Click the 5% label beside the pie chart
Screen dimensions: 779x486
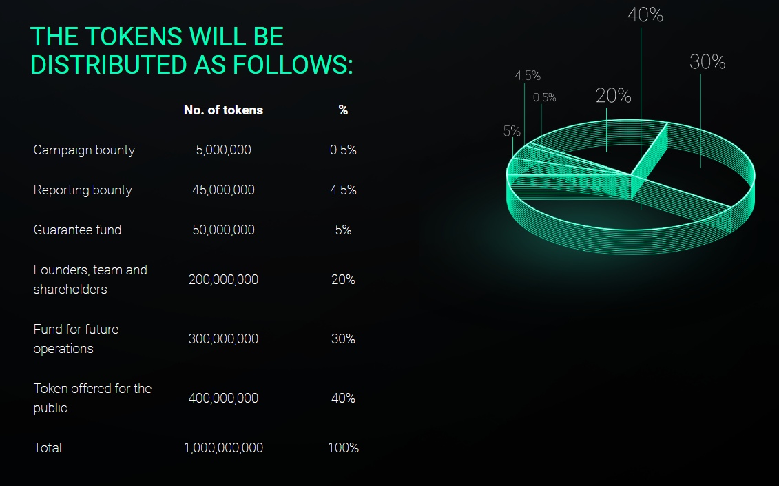click(512, 131)
